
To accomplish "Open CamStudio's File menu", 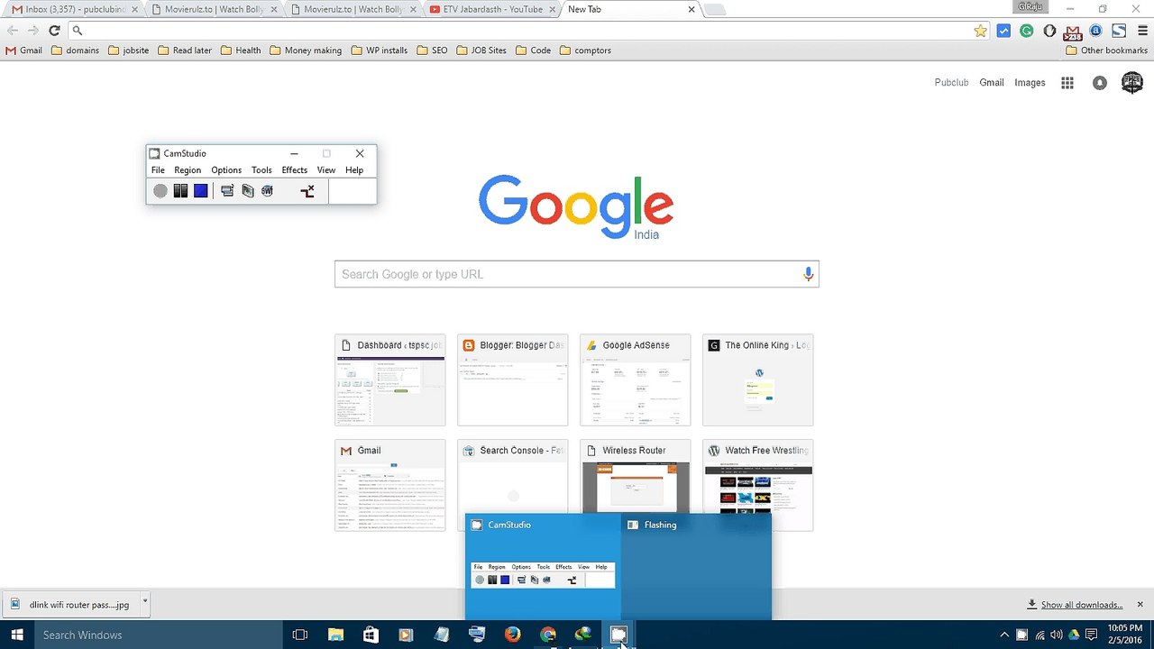I will point(158,169).
